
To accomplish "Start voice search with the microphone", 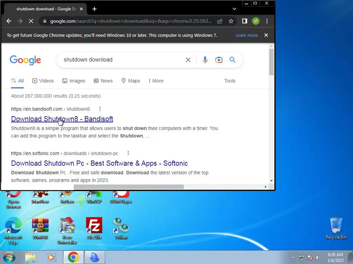I will (x=205, y=60).
